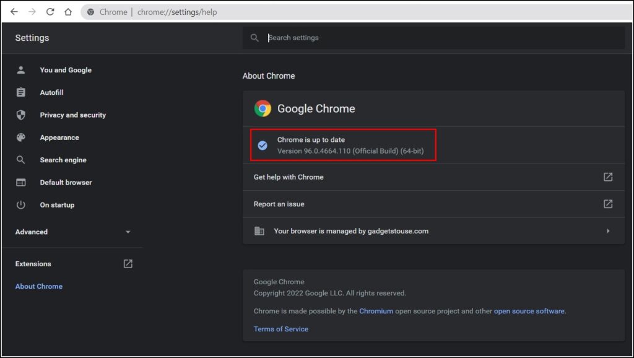The height and width of the screenshot is (358, 634).
Task: Go to the home page icon
Action: coord(68,12)
